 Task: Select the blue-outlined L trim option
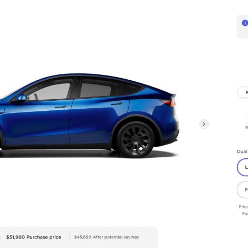243,167
